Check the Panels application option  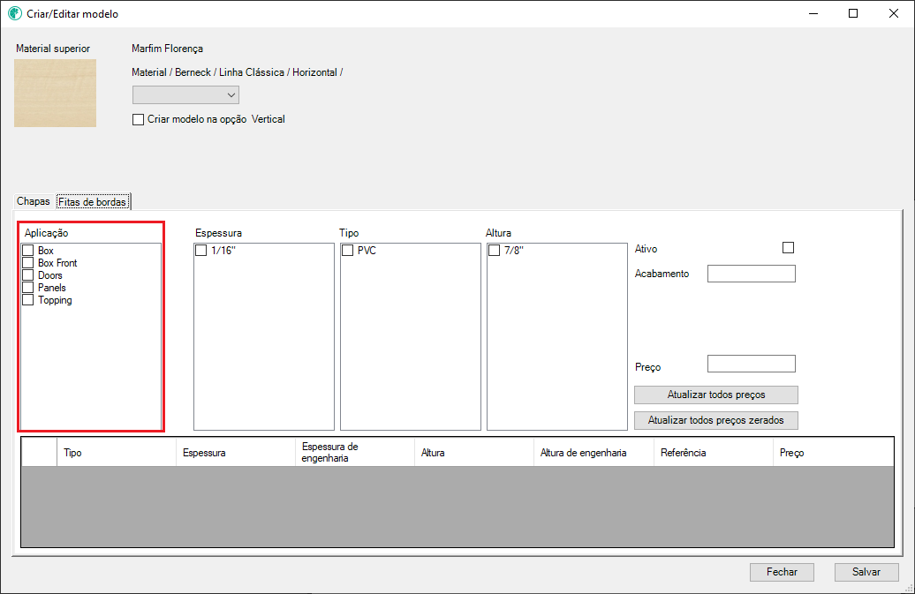click(28, 288)
